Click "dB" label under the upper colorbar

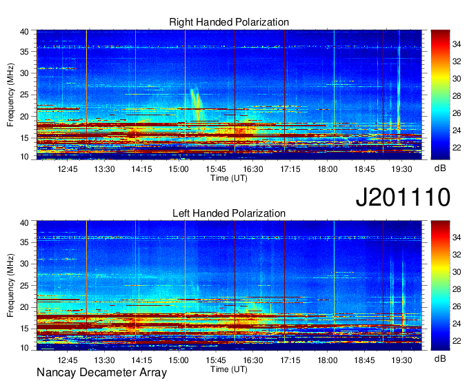click(440, 168)
